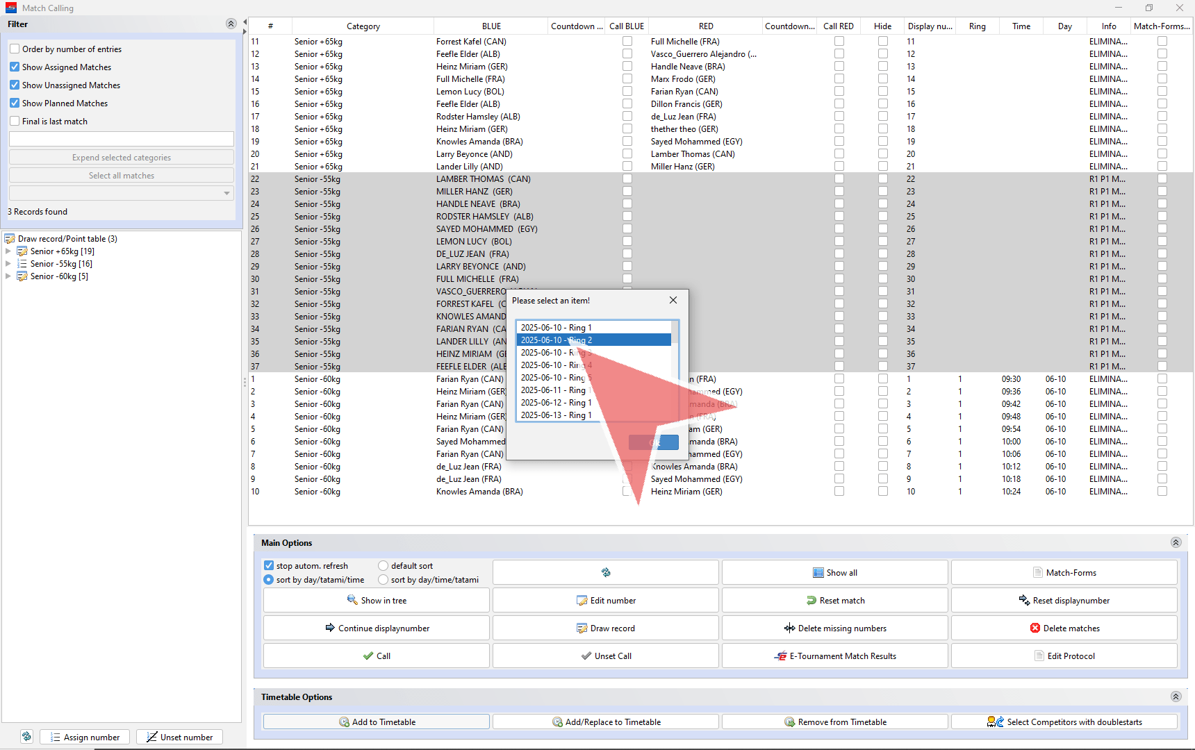Viewport: 1195px width, 750px height.
Task: Select 2025-06-10 - Ring 1 list entry
Action: [556, 328]
